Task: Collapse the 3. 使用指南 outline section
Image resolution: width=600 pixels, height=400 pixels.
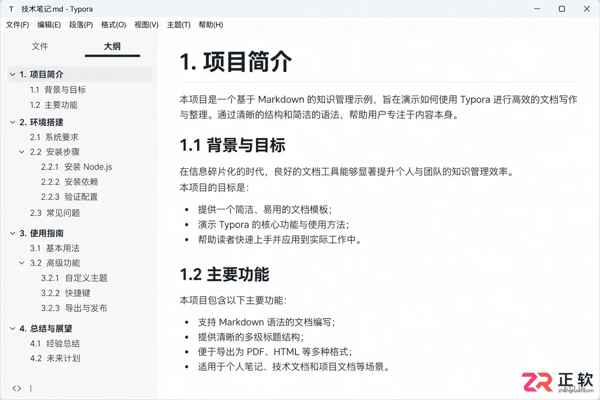Action: [12, 233]
